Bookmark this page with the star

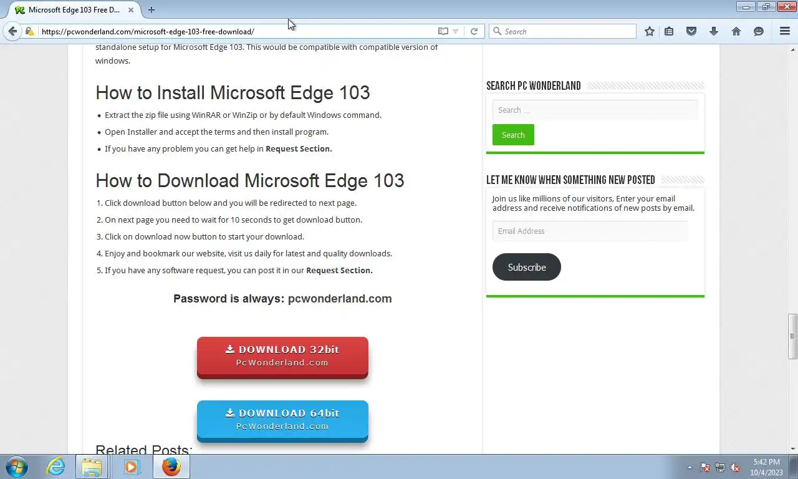[x=650, y=31]
